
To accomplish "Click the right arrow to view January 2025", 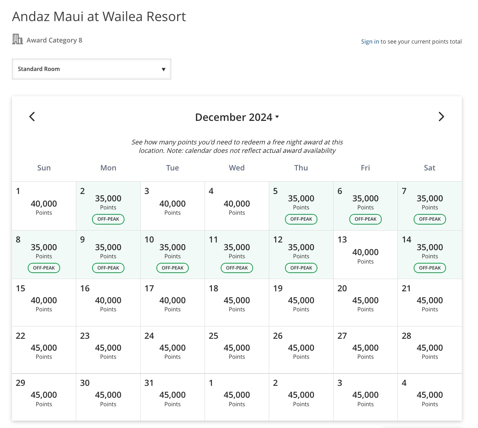I will [x=441, y=116].
